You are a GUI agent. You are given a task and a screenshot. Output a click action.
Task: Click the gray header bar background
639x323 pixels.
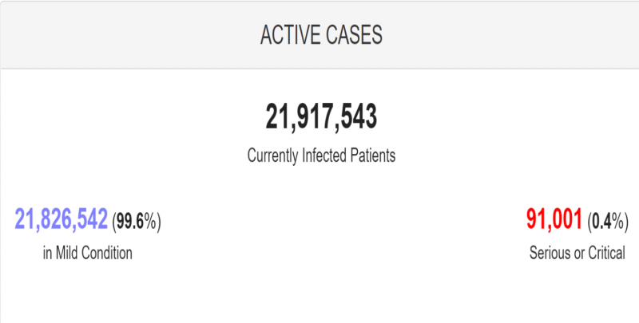coord(122,34)
